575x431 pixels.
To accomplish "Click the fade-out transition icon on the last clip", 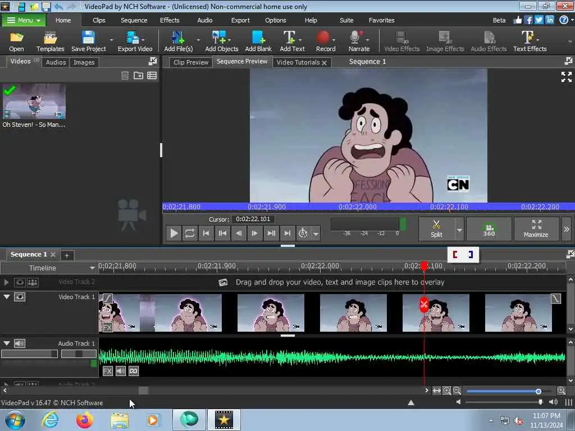I will tap(556, 299).
